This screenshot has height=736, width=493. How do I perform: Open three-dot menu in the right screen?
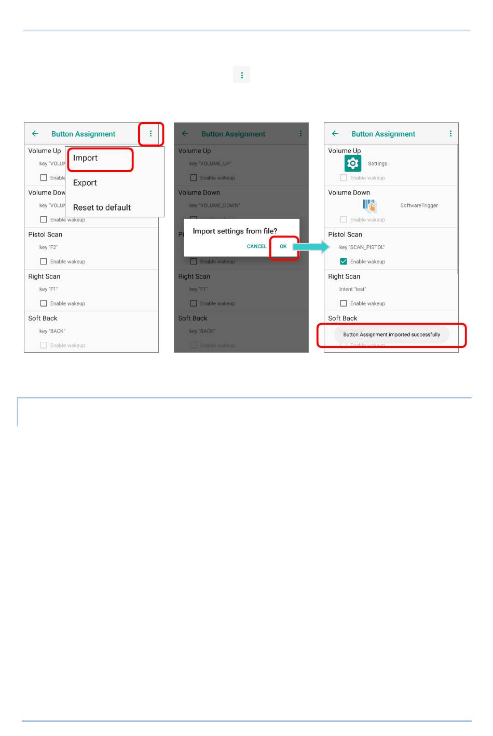click(x=450, y=134)
